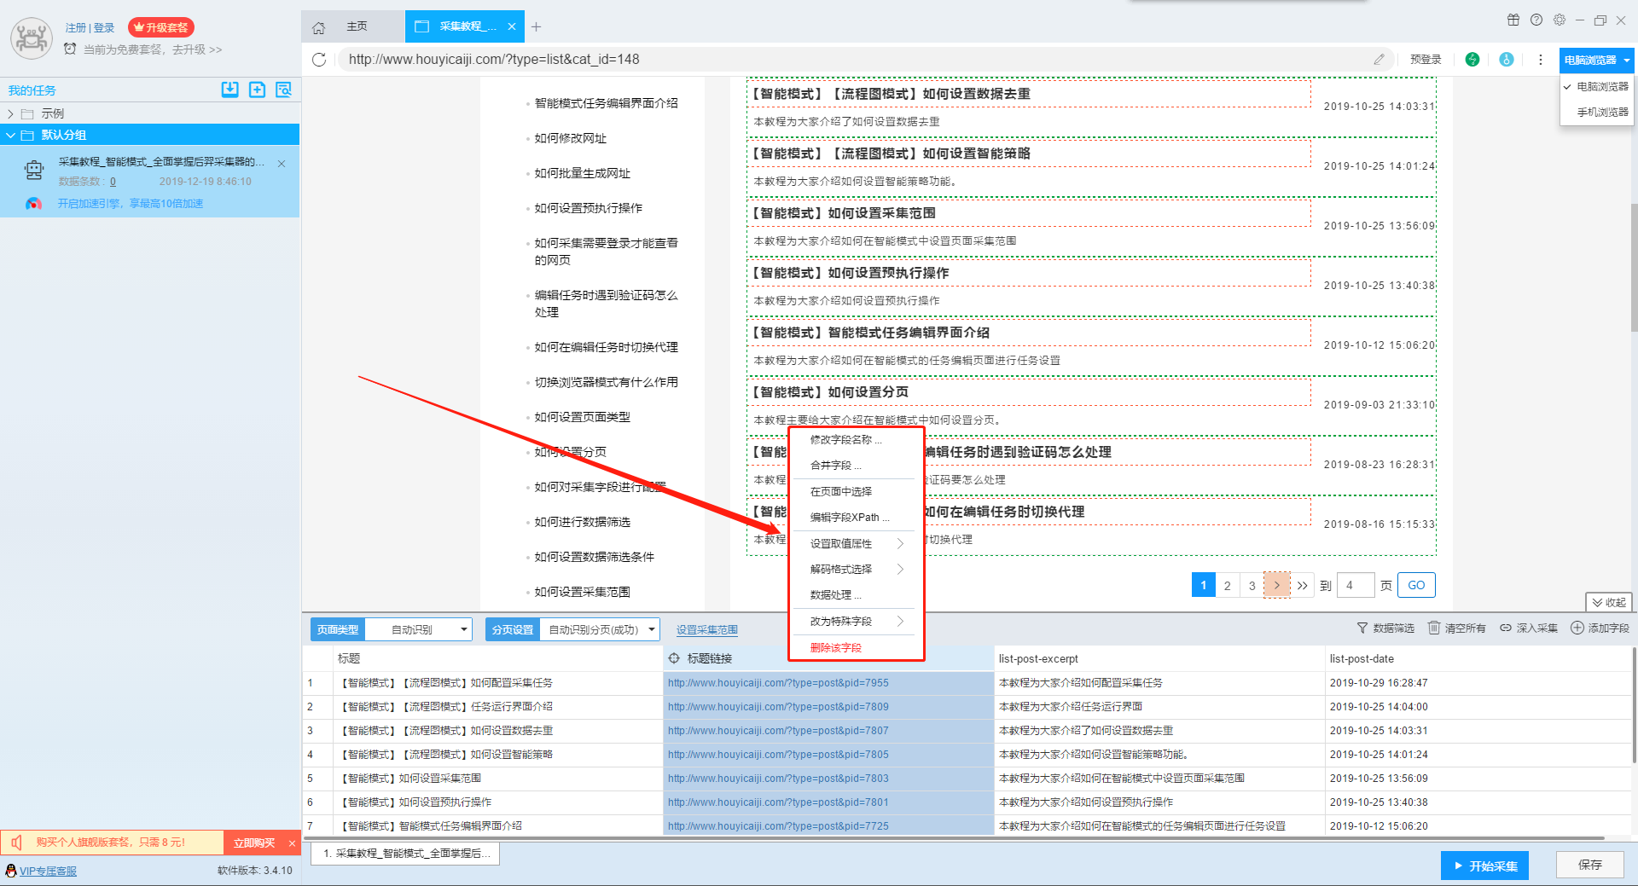This screenshot has height=886, width=1638.
Task: Click the add field plus icon
Action: click(1577, 628)
